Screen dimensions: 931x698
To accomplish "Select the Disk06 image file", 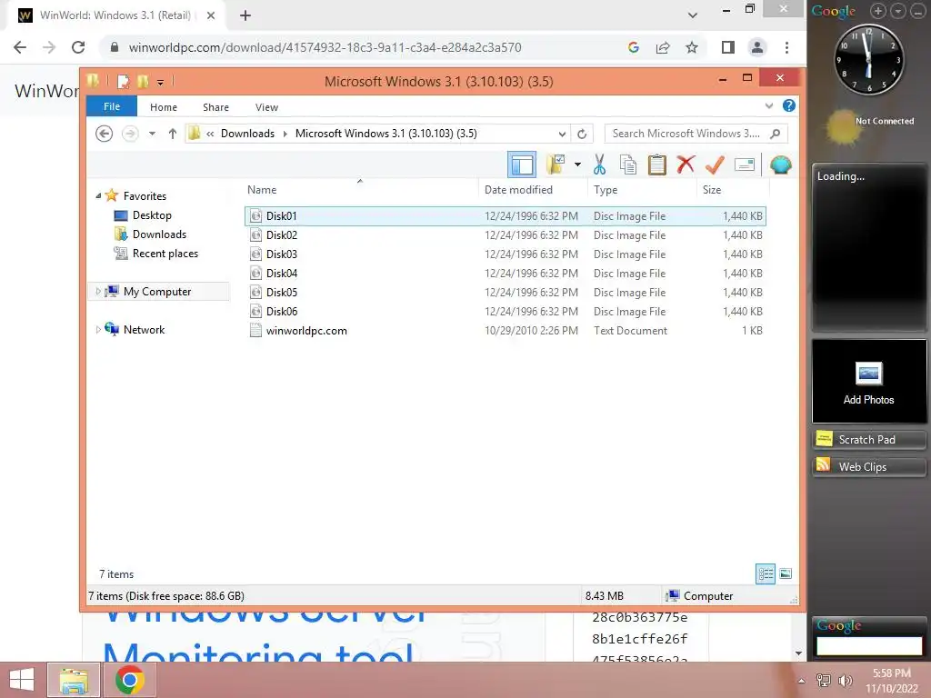I will [506, 311].
